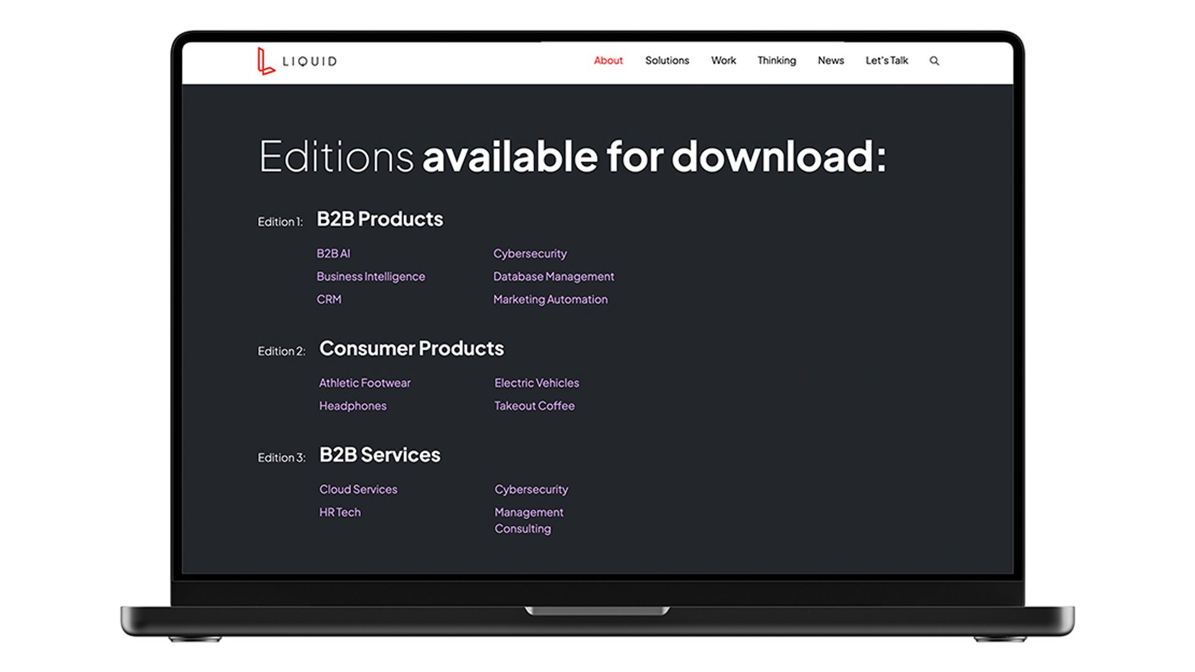Click the Let's Talk link

coord(886,60)
